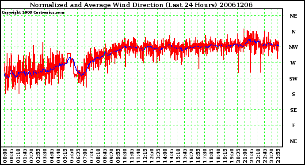Select the 05:15 time label
The image size is (305, 165).
click(x=65, y=156)
